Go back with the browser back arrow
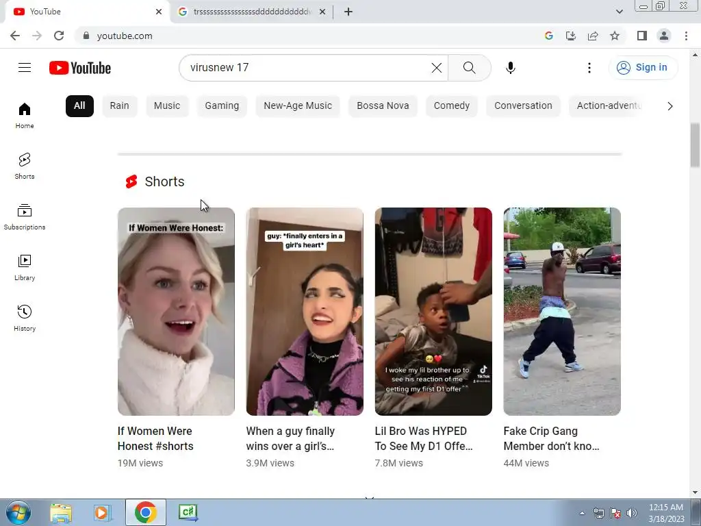701x526 pixels. [x=15, y=36]
